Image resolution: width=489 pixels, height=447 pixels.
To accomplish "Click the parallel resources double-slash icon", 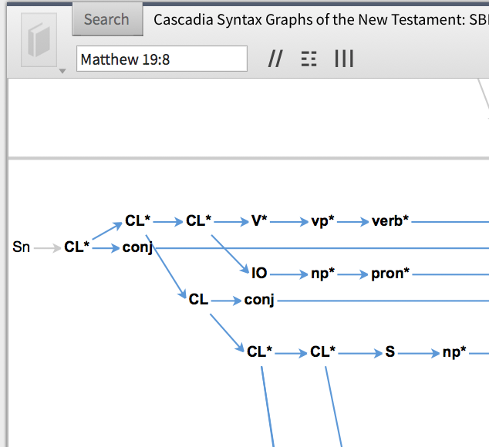I will pos(275,59).
